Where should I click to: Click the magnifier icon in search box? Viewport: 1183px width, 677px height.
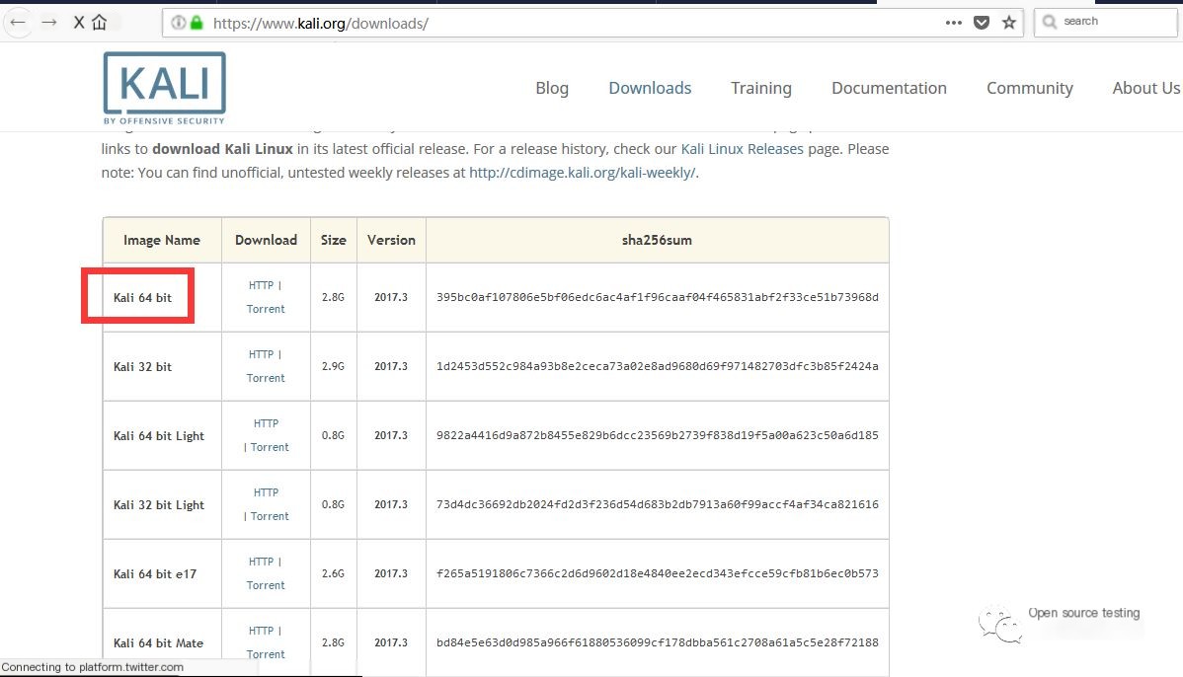(1050, 22)
